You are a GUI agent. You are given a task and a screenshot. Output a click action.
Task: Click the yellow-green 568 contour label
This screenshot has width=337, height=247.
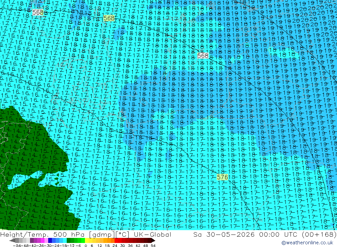coord(109,18)
